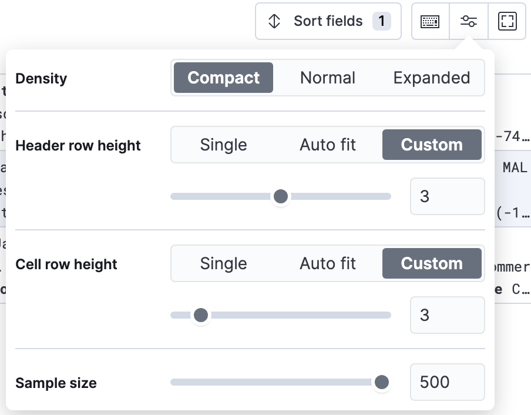This screenshot has width=531, height=415.
Task: Click the filter-style settings icon above the panel
Action: [x=468, y=21]
